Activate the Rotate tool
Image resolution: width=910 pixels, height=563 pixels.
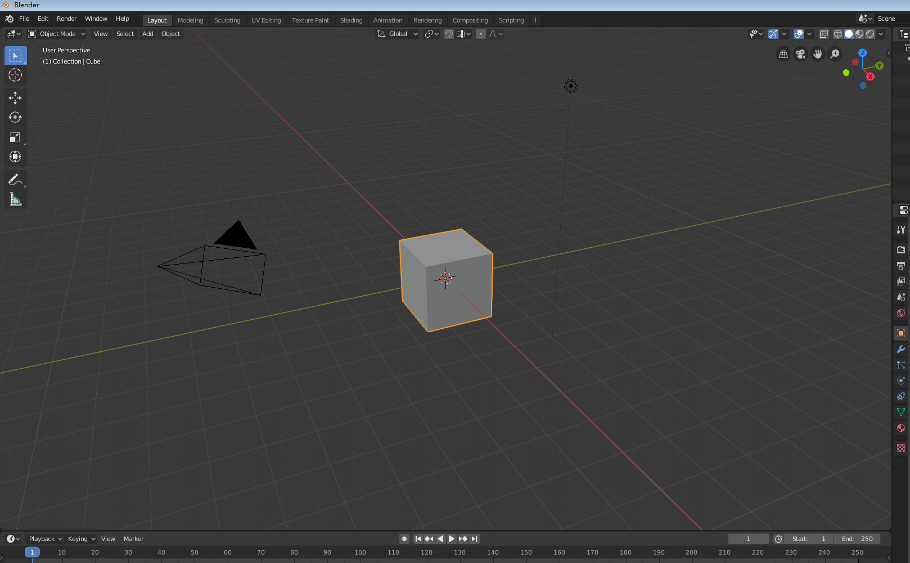pos(15,117)
